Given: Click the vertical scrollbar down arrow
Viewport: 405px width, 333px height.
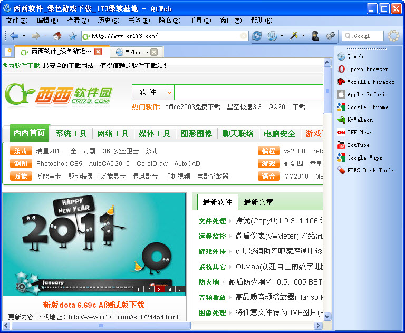Looking at the screenshot, I should 327,316.
